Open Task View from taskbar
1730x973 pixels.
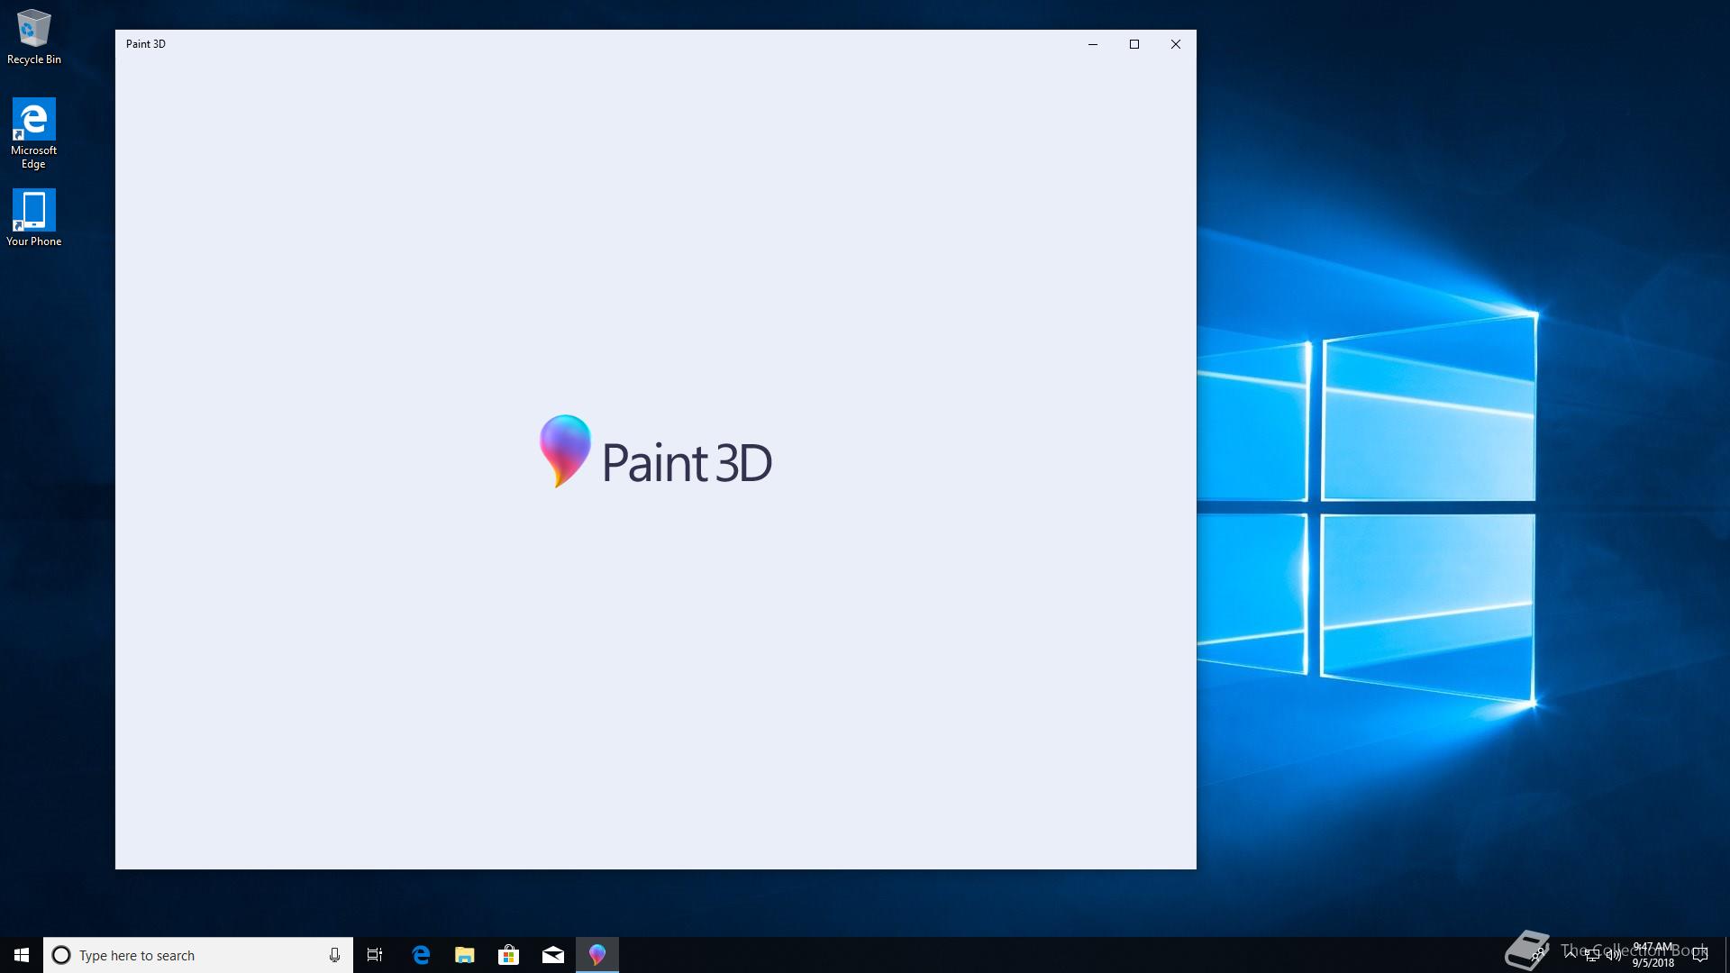[x=375, y=955]
